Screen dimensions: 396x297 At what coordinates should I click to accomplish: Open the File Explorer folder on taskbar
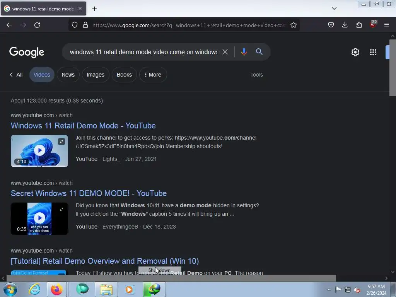pyautogui.click(x=106, y=289)
